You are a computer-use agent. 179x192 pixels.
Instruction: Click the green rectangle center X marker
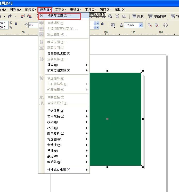[107, 119]
